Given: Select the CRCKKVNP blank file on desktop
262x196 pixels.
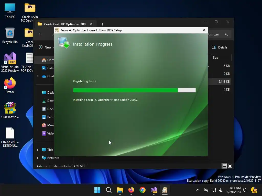Looking at the screenshot, I should point(10,137).
